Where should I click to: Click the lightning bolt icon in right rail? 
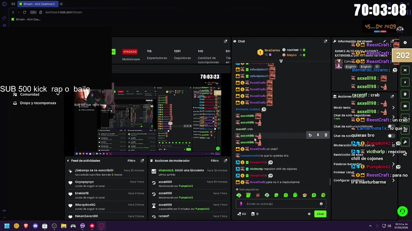[x=405, y=82]
